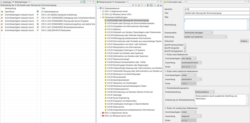Click the home icon in IT-Grundschutz toolbar
The image size is (250, 123).
pos(139,5)
